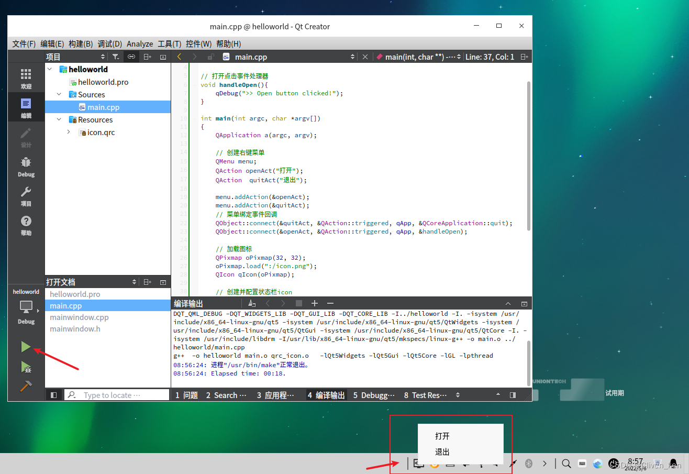689x474 pixels.
Task: Collapse the helloworld project node
Action: pos(50,69)
